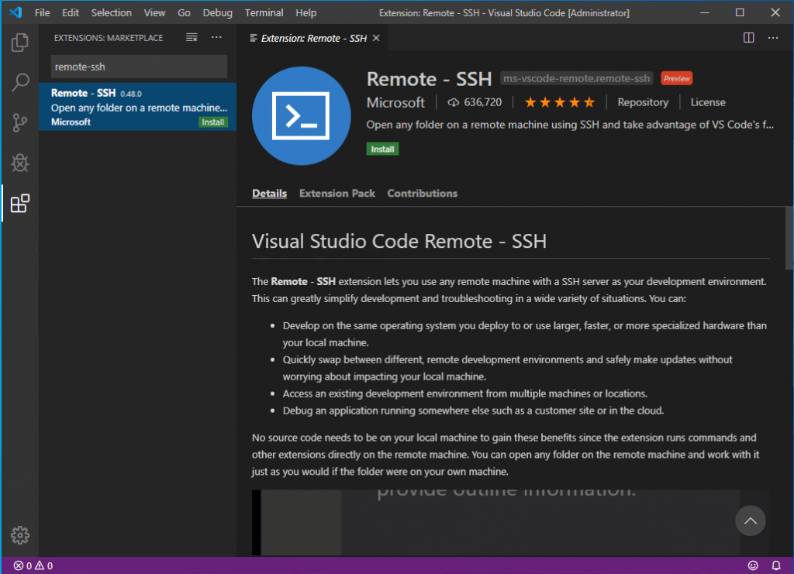This screenshot has width=794, height=574.
Task: Click the Microsoft publisher link in details
Action: (395, 103)
